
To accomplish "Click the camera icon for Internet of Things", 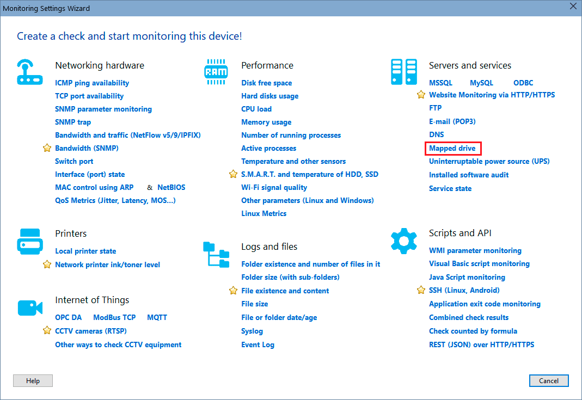I will tap(30, 306).
